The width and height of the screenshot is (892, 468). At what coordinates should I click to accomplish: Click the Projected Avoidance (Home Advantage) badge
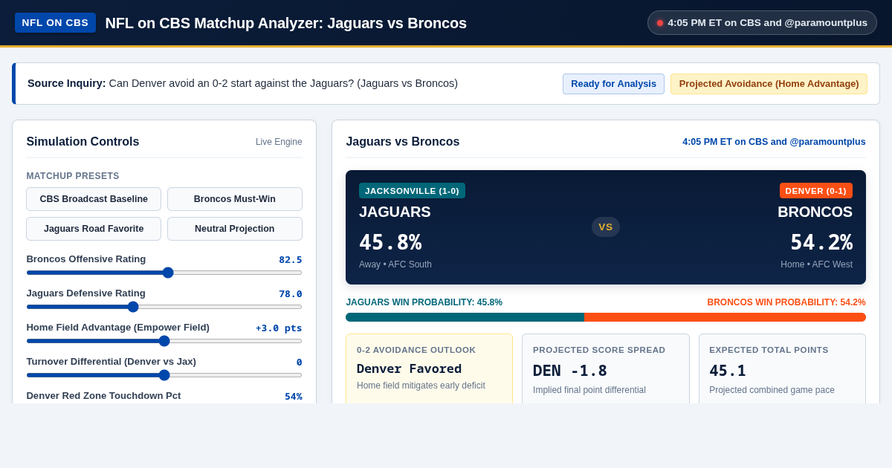[x=769, y=84]
